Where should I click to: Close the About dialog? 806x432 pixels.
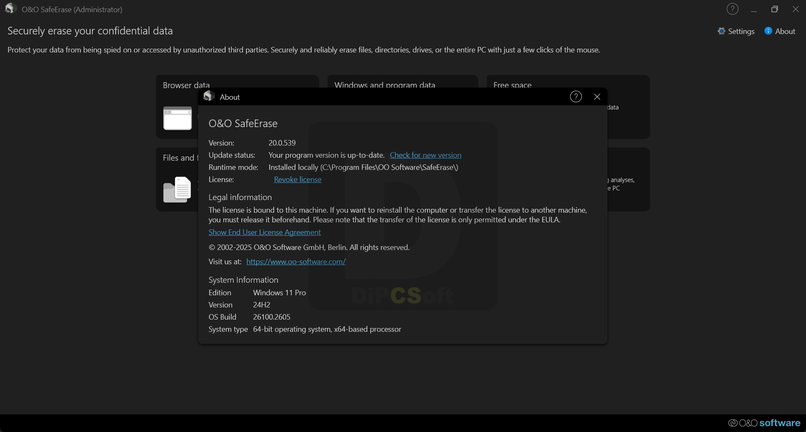pos(597,97)
